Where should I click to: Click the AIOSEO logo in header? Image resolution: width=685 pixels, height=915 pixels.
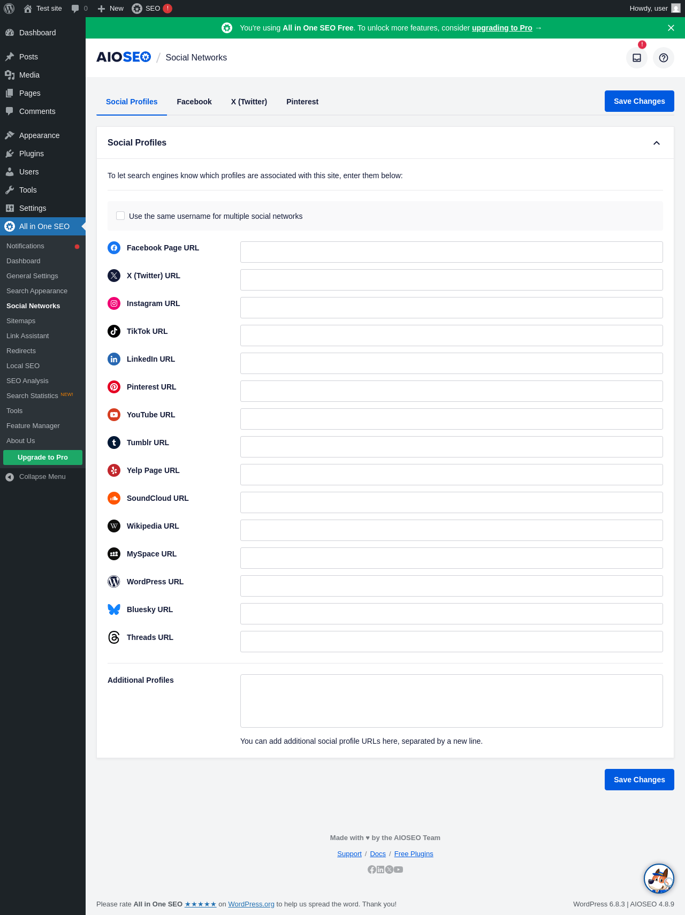[124, 57]
